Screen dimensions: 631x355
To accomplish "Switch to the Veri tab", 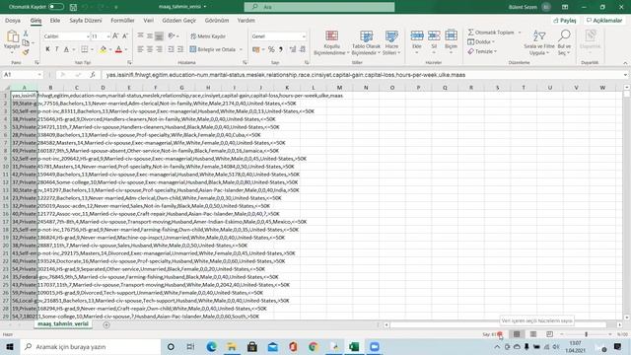I will tap(149, 20).
